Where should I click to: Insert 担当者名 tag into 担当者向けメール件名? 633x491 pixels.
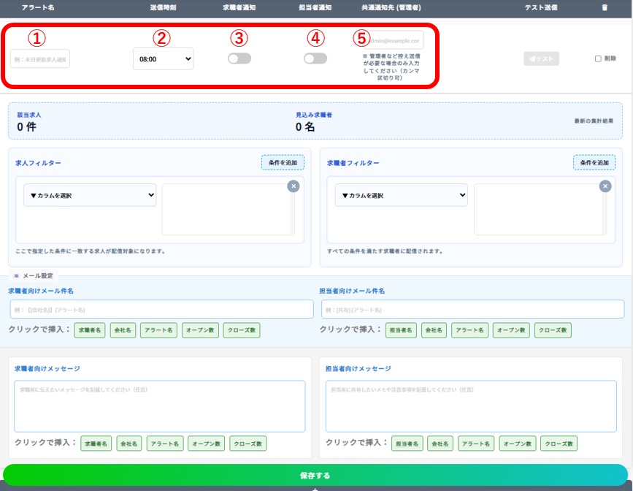pos(401,330)
